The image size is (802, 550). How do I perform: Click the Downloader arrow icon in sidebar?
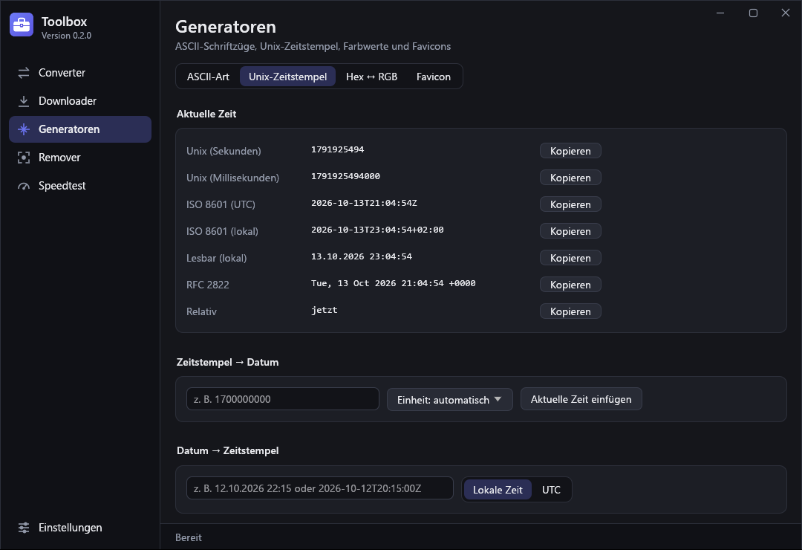click(24, 101)
